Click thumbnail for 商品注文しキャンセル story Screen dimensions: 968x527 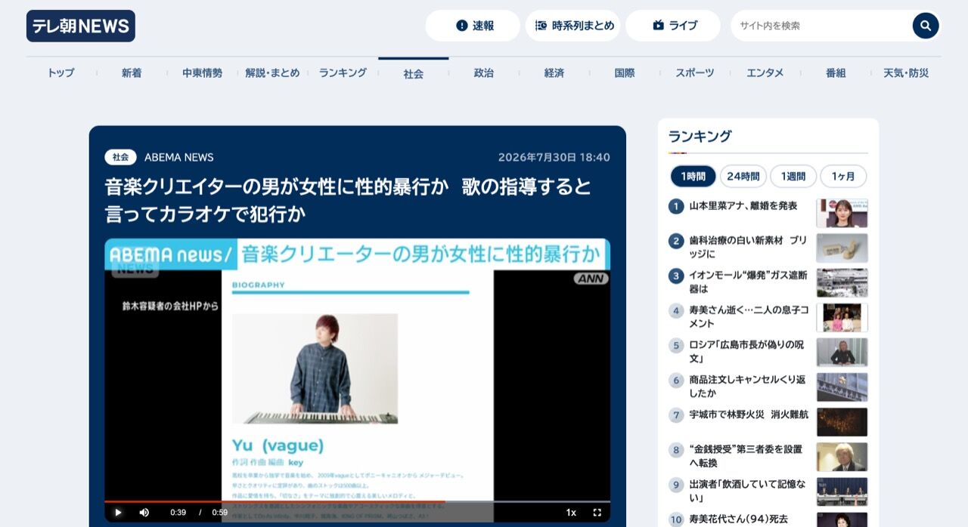[842, 387]
